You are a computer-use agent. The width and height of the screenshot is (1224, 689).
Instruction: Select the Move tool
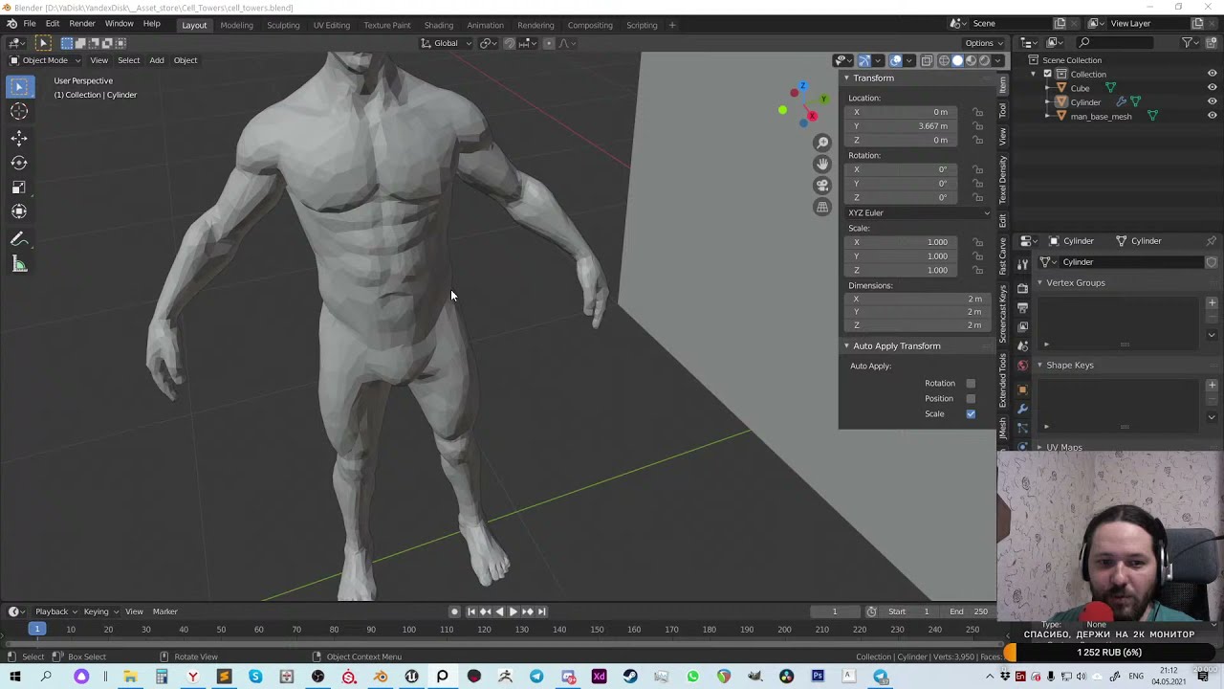point(19,138)
